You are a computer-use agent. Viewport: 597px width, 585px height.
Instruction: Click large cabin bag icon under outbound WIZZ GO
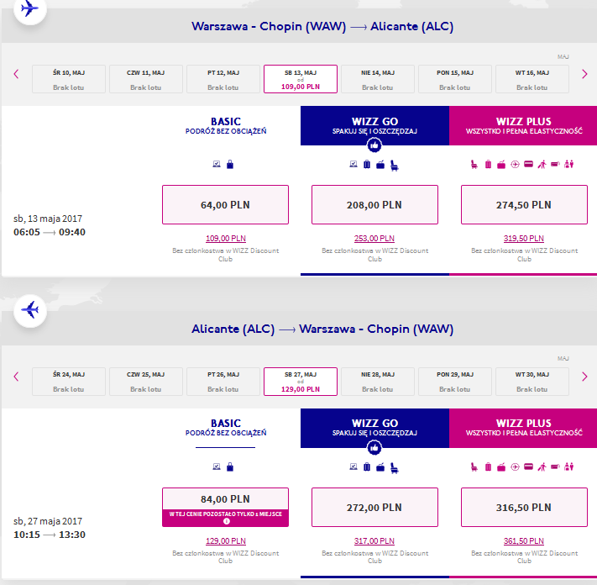(380, 165)
